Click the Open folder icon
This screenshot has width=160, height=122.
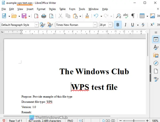coord(14,16)
